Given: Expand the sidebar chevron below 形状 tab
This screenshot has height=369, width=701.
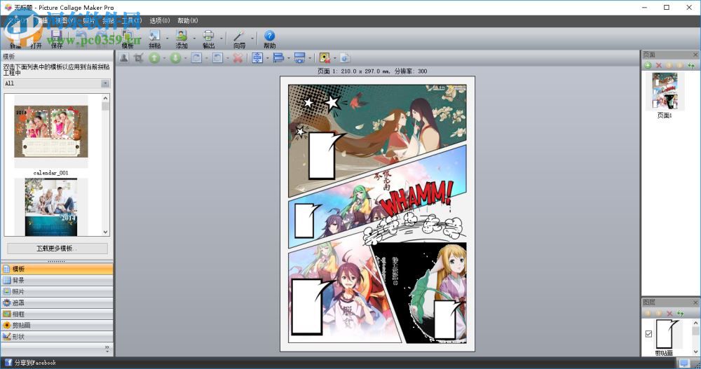Looking at the screenshot, I should point(107,349).
